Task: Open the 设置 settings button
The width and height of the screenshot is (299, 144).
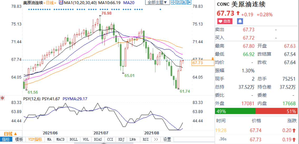Action: click(167, 140)
